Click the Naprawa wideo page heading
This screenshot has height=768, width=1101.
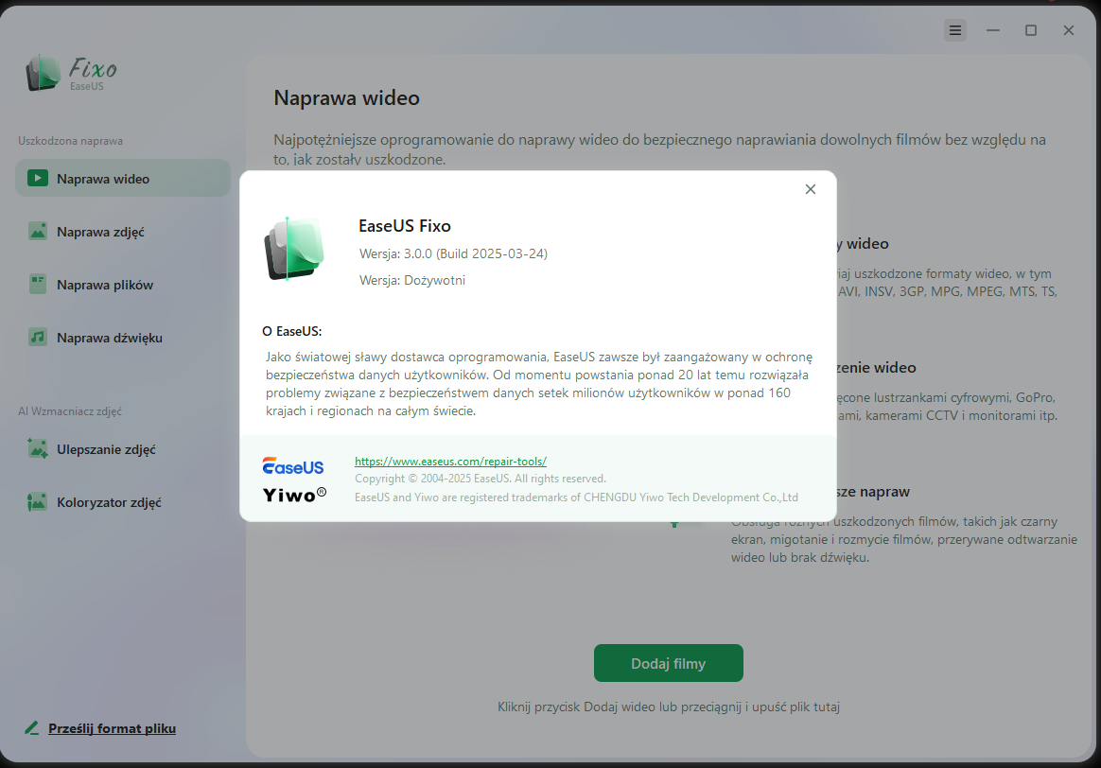pyautogui.click(x=346, y=97)
